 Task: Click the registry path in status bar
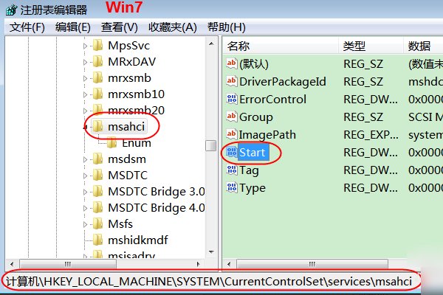pos(209,282)
